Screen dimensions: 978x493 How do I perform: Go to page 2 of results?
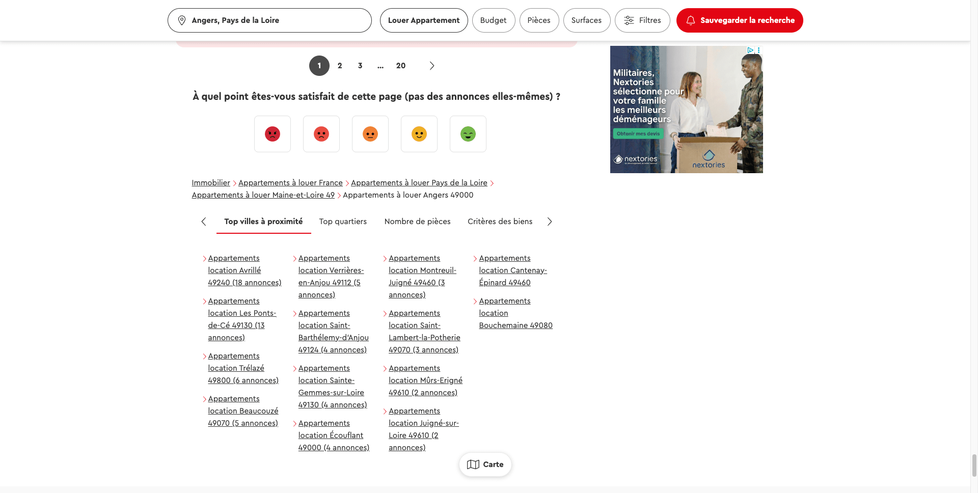pyautogui.click(x=340, y=66)
